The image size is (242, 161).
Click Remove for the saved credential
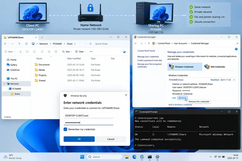pyautogui.click(x=182, y=98)
